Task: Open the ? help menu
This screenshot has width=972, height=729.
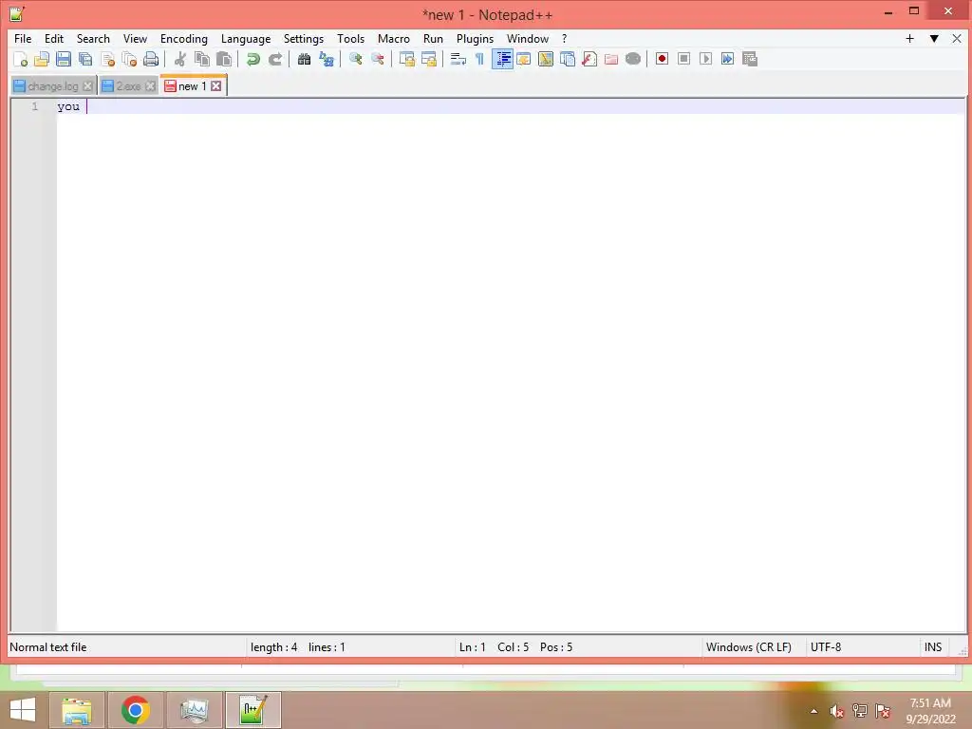Action: pyautogui.click(x=564, y=38)
